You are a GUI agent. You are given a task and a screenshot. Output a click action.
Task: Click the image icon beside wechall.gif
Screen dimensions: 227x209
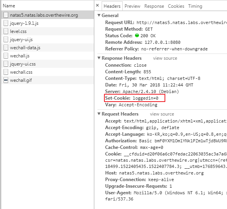tap(6, 80)
